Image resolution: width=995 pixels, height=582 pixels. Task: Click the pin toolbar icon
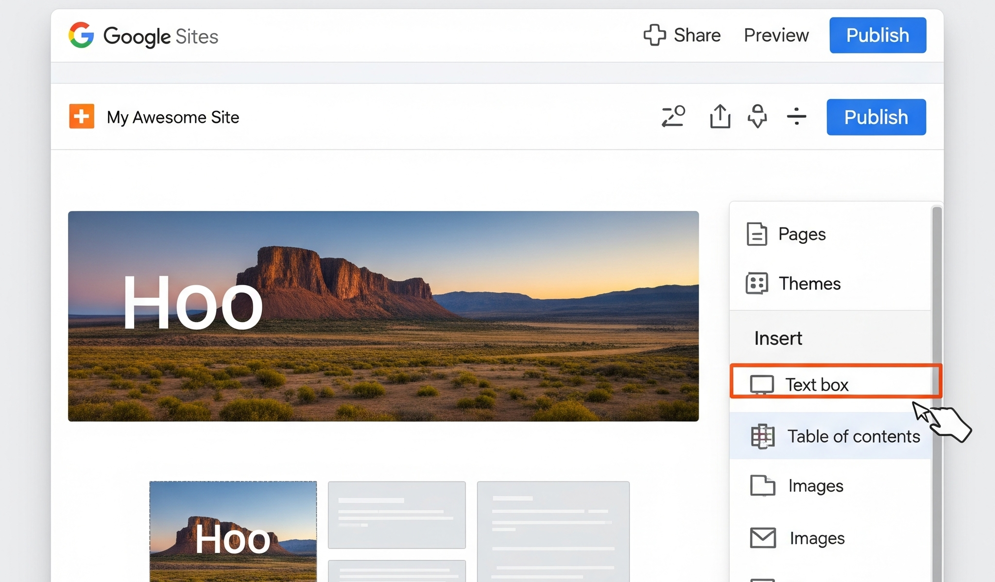(x=757, y=117)
